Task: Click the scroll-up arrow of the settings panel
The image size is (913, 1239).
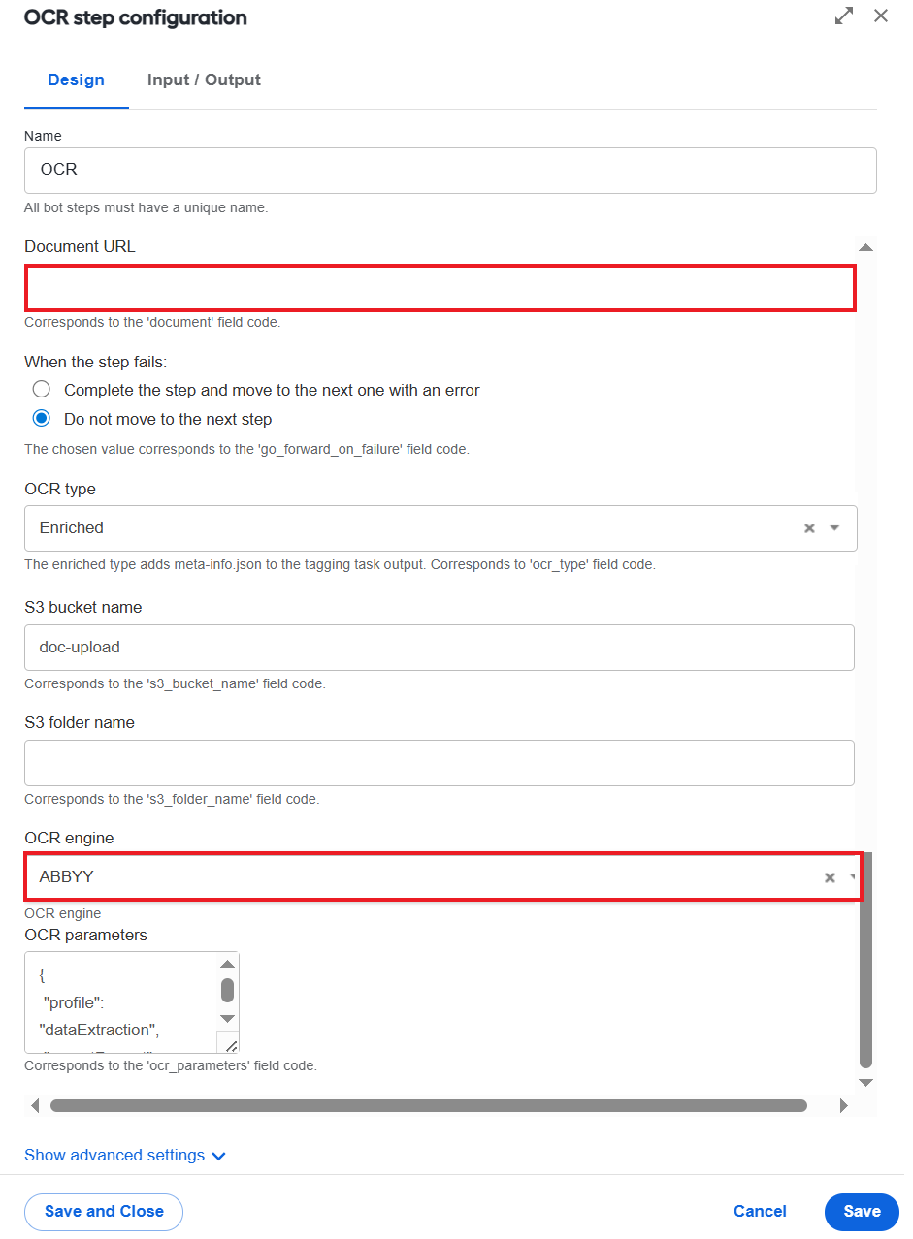Action: pos(865,247)
